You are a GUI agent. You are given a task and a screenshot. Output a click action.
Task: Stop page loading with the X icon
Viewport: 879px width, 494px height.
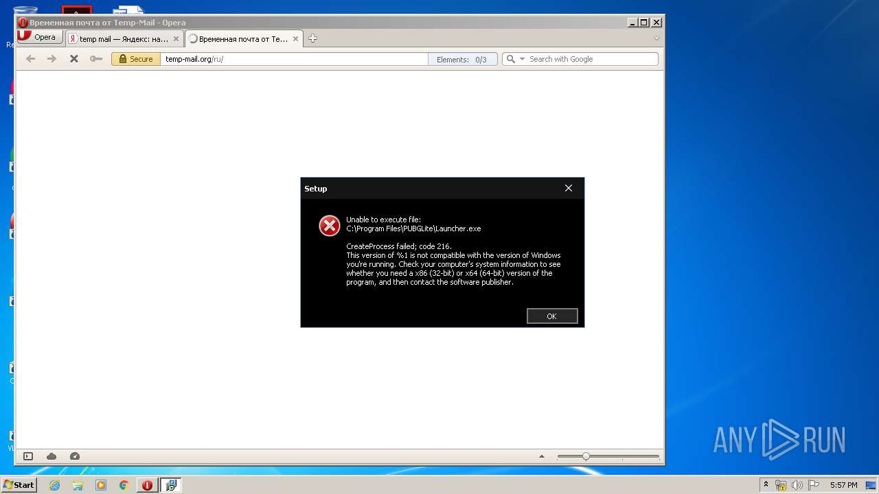click(74, 59)
